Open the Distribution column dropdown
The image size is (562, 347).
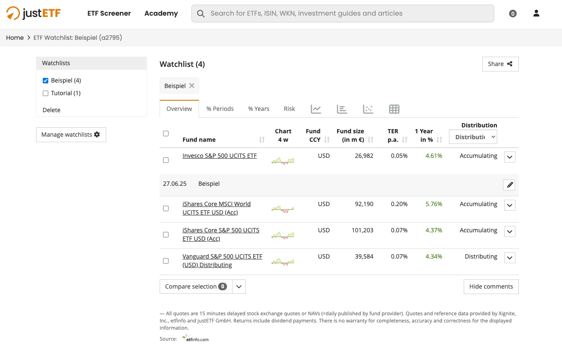tap(473, 137)
